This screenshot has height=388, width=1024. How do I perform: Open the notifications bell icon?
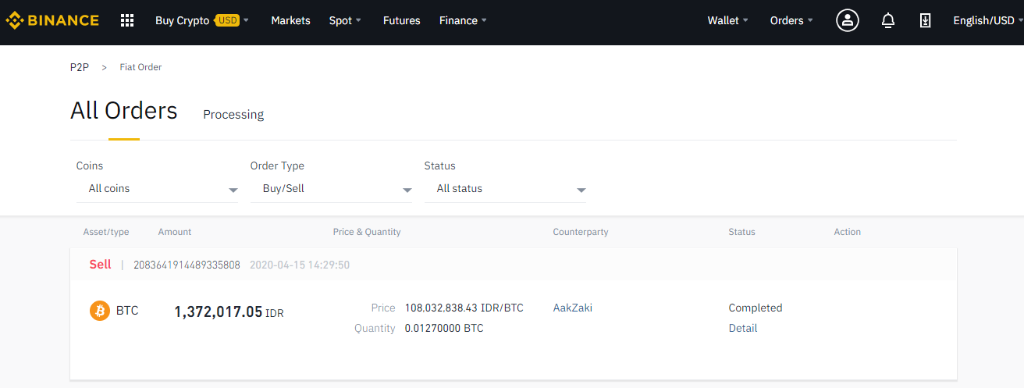click(887, 21)
